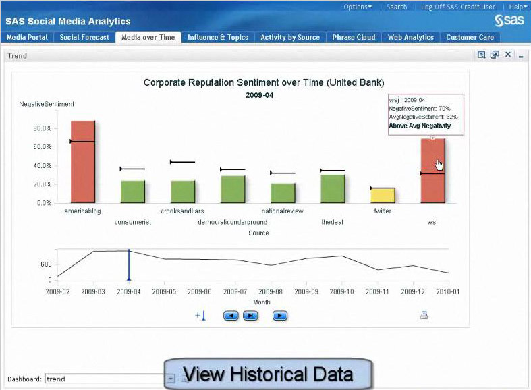Click the 2009-02 month label
531x390 pixels.
click(57, 291)
